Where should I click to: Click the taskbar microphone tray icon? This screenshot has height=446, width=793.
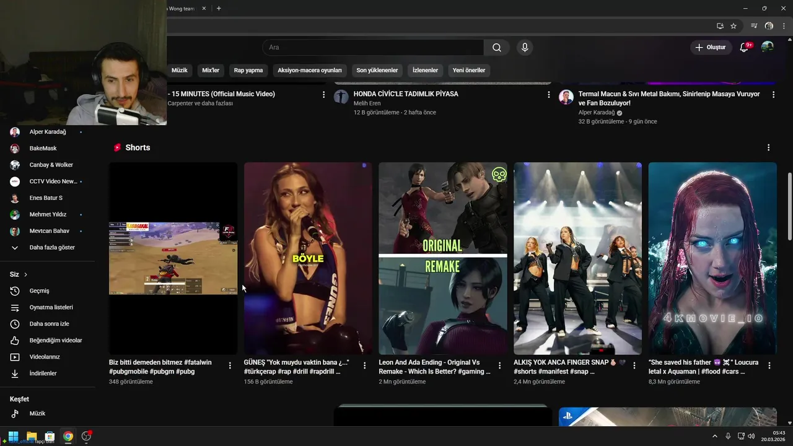coord(728,436)
